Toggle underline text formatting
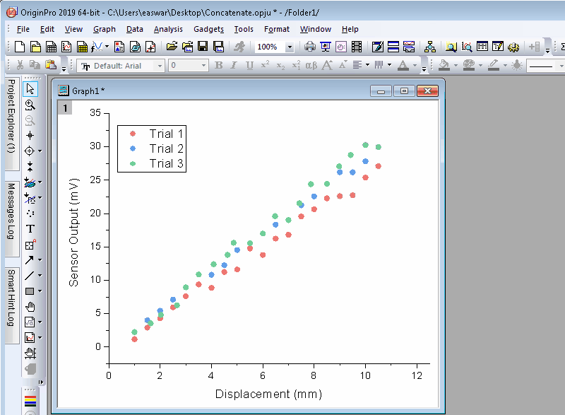The height and width of the screenshot is (415, 565). (x=250, y=64)
